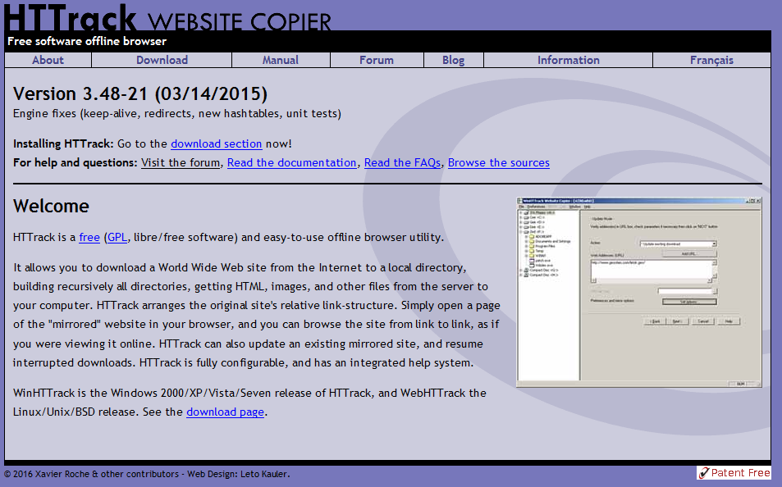The width and height of the screenshot is (782, 487).
Task: Follow the 'free' link in Welcome text
Action: [89, 237]
